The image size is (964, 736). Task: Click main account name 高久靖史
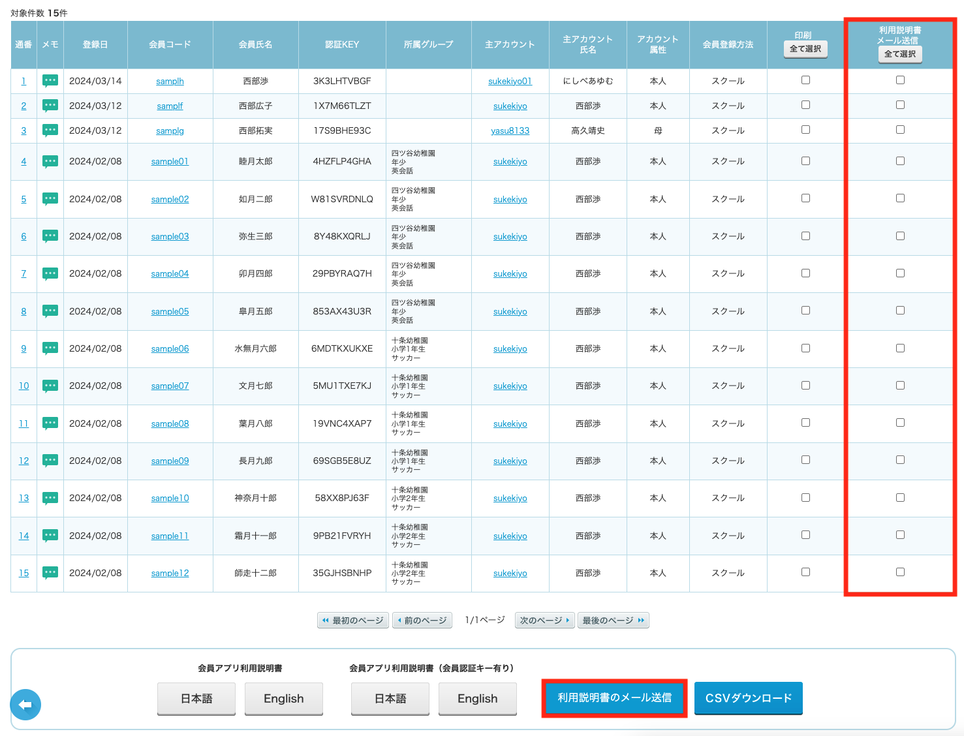pyautogui.click(x=587, y=130)
